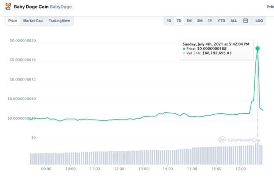Switch to the Price tab
Image resolution: width=274 pixels, height=179 pixels.
pos(13,21)
